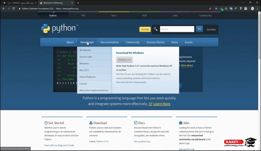Click the Python logo on the site header
This screenshot has width=261, height=151.
click(60, 29)
